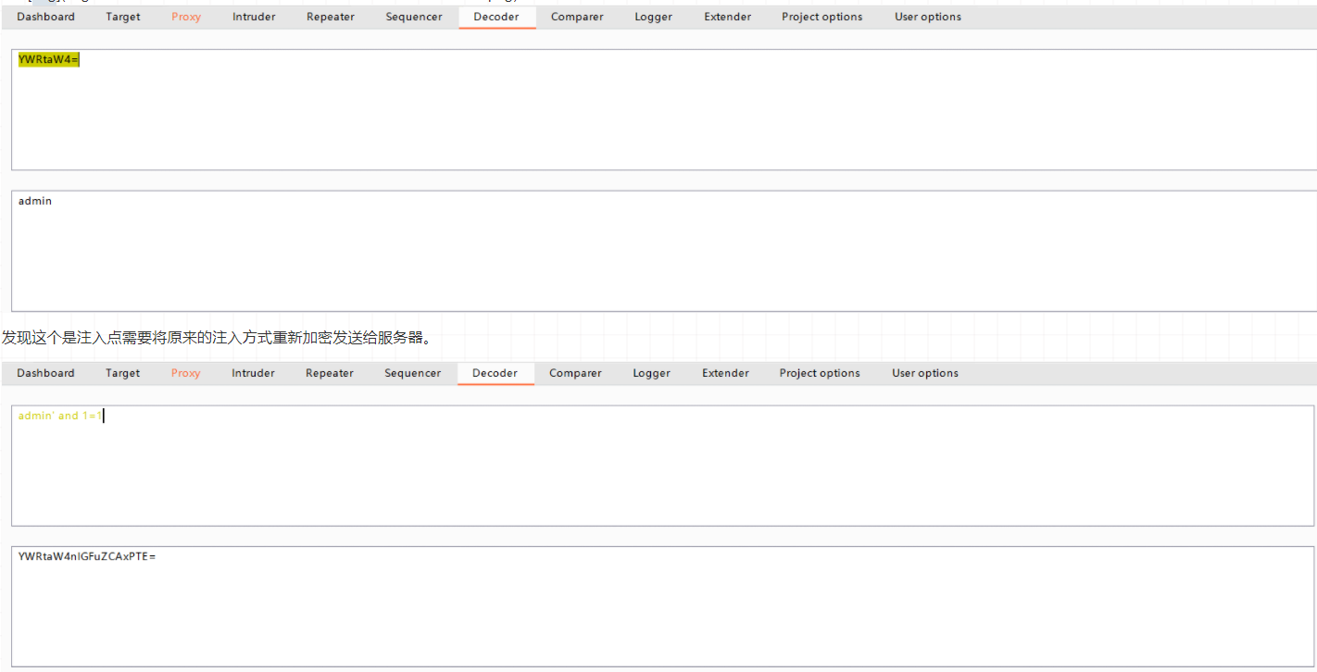1317x672 pixels.
Task: Open the Proxy tab in the top tab bar
Action: [x=186, y=17]
